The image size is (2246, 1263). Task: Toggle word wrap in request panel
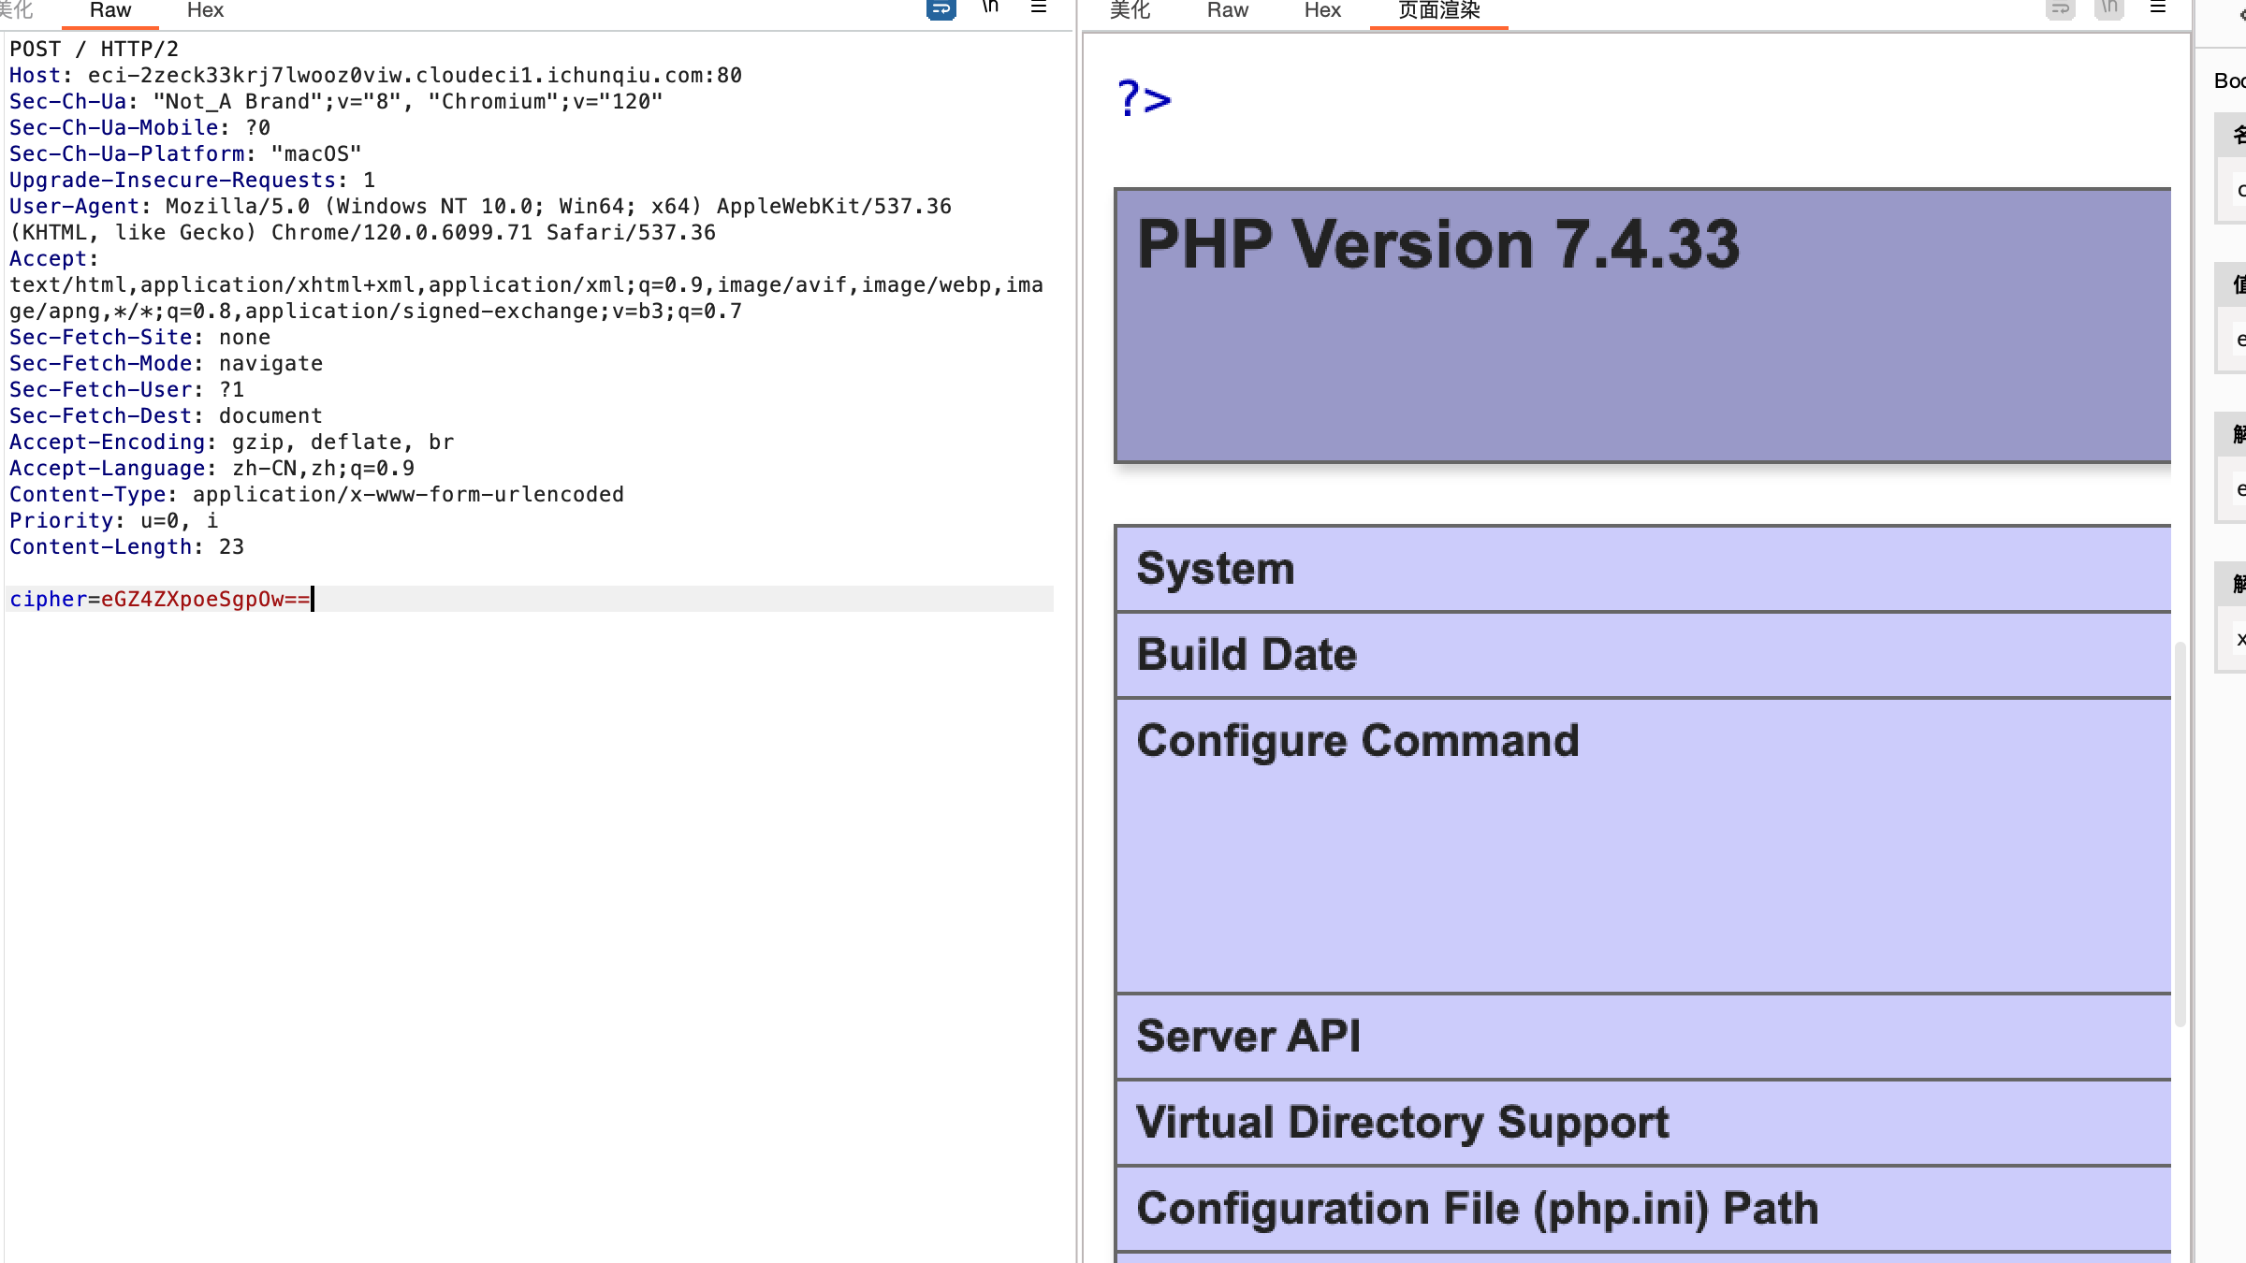(941, 9)
